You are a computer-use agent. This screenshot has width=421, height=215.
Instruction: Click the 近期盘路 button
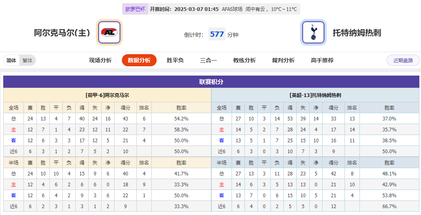403,60
